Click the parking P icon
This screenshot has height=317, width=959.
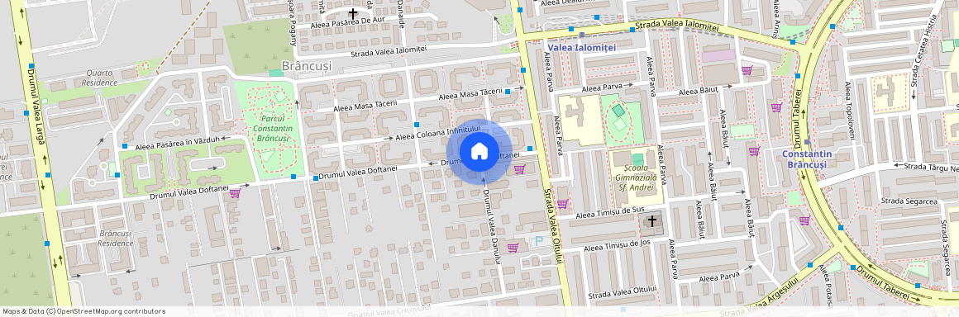point(539,242)
